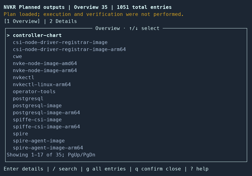Select the spire entry
Viewport: 252px width, 176px height.
point(126,134)
